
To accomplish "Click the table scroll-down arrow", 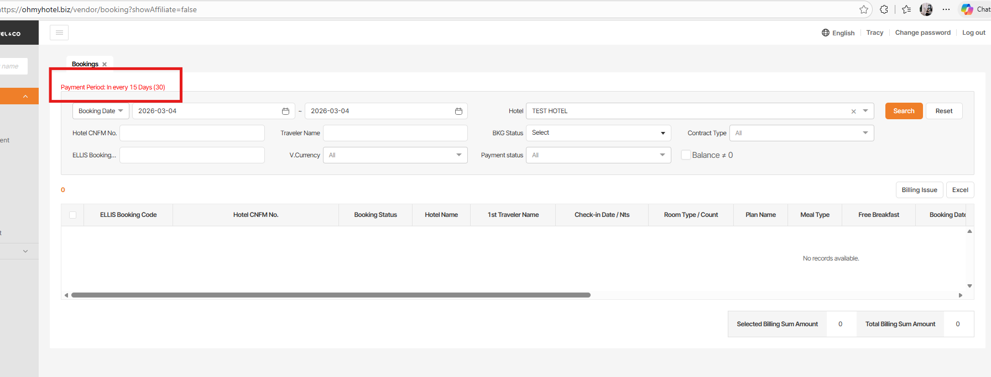I will point(969,286).
